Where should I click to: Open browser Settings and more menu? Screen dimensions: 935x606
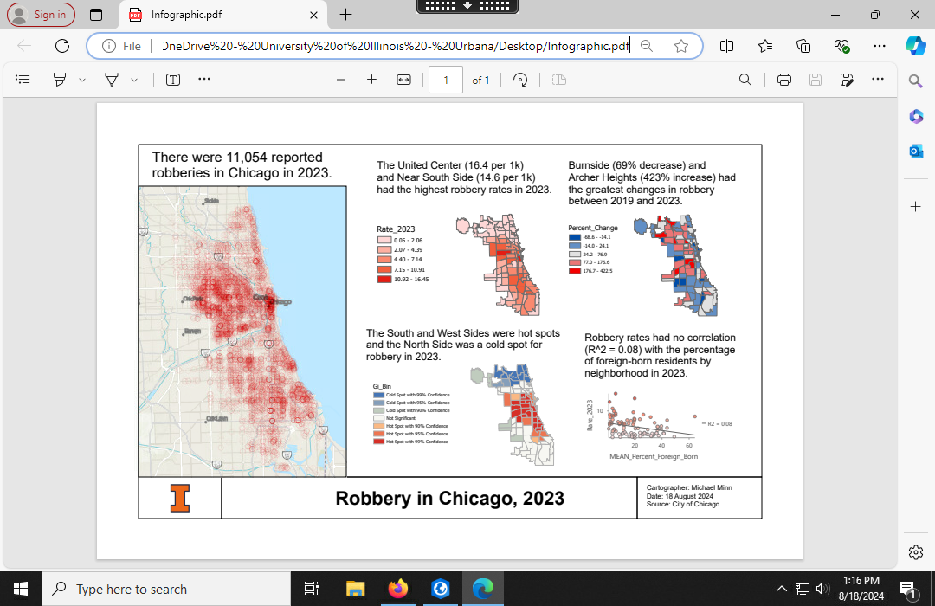click(x=880, y=46)
